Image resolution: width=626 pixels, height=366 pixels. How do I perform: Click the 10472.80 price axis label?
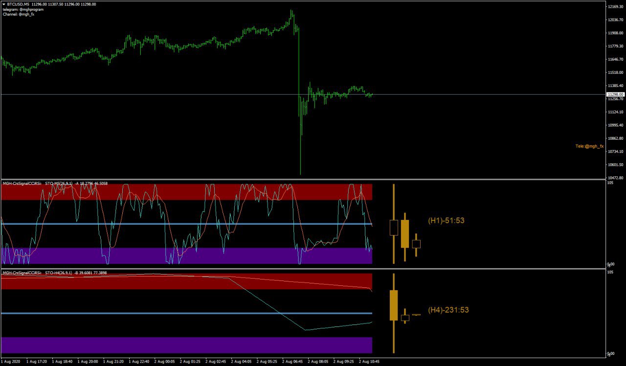(x=615, y=178)
